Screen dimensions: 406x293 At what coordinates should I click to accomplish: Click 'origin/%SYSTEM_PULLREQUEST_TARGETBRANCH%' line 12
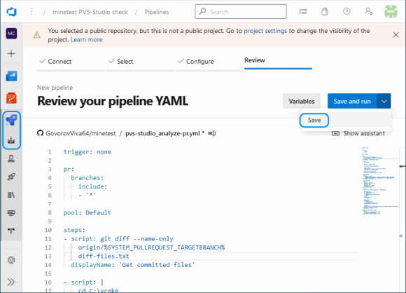pos(151,247)
